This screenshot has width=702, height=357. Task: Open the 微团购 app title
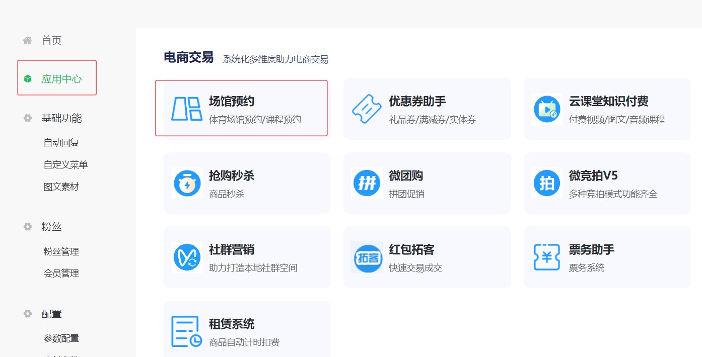pos(406,175)
